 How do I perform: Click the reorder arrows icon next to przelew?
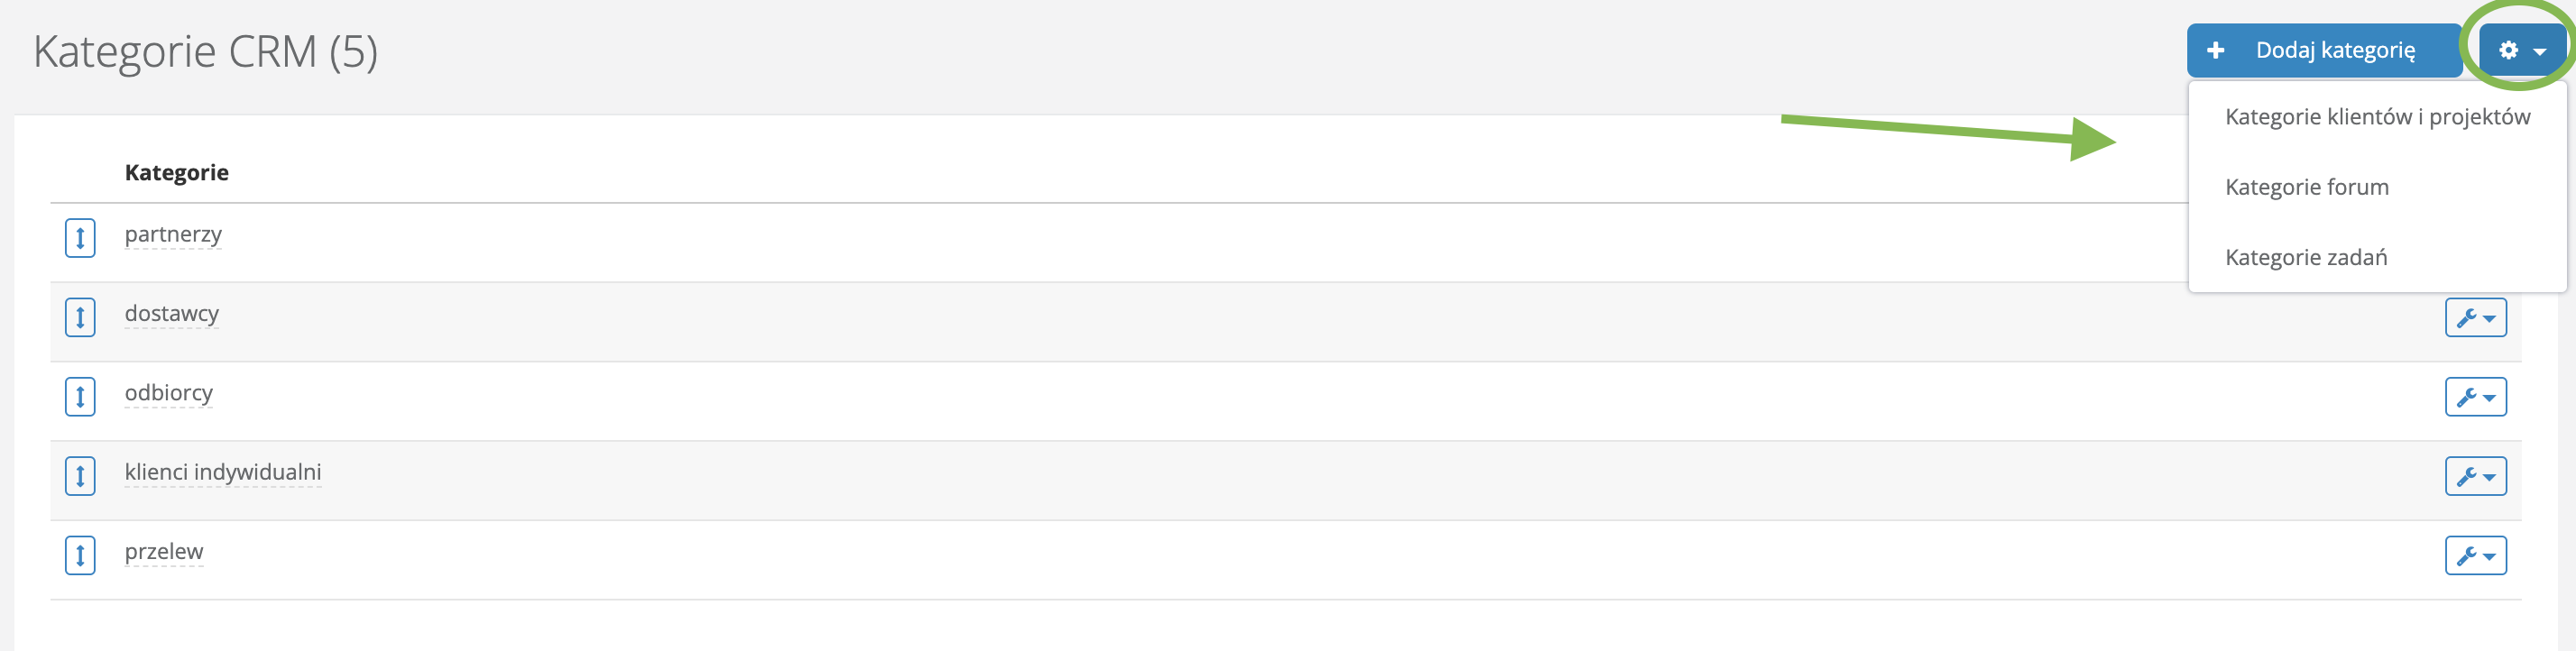point(80,556)
